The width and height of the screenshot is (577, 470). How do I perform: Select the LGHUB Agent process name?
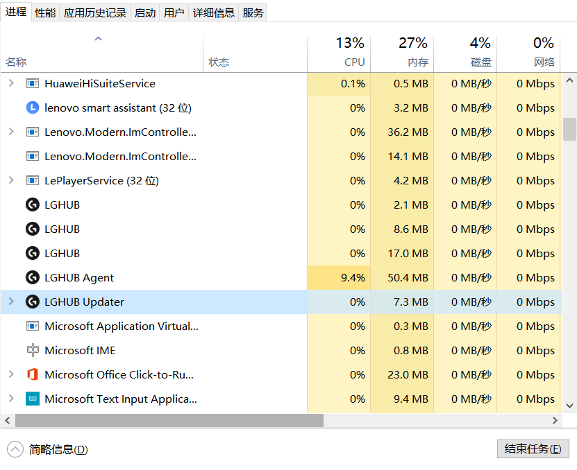point(79,278)
